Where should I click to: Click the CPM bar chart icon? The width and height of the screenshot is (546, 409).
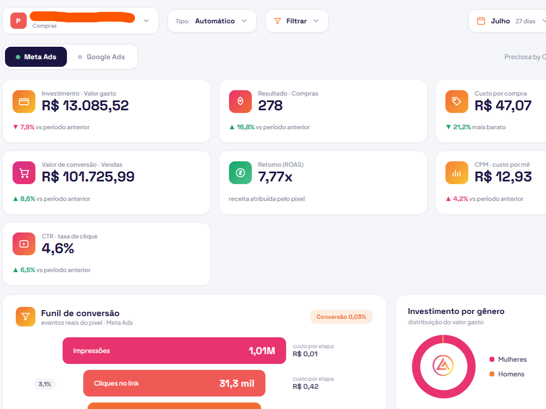(x=456, y=173)
